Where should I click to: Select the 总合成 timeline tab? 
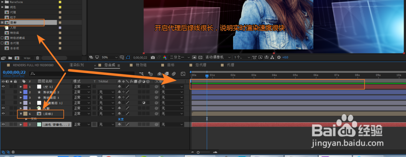pos(110,65)
